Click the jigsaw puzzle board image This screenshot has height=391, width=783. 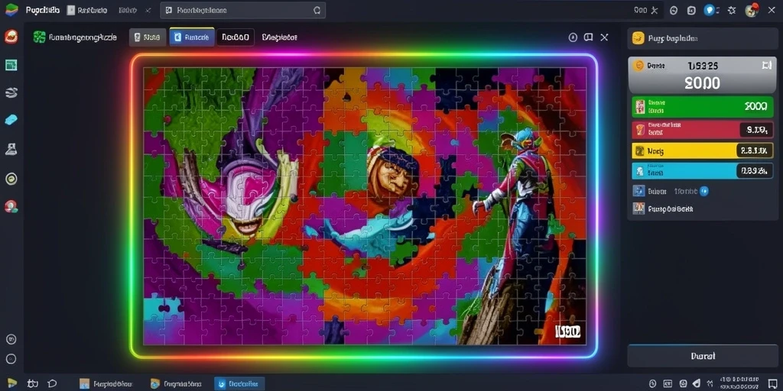[x=365, y=206]
